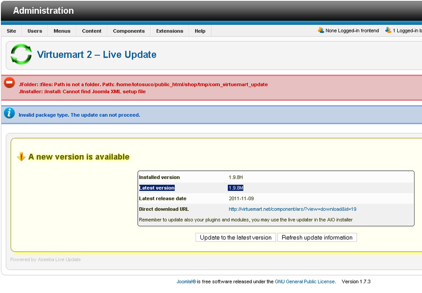Viewport: 422px width, 293px height.
Task: Click None Logged-in frontend status text
Action: pos(352,31)
